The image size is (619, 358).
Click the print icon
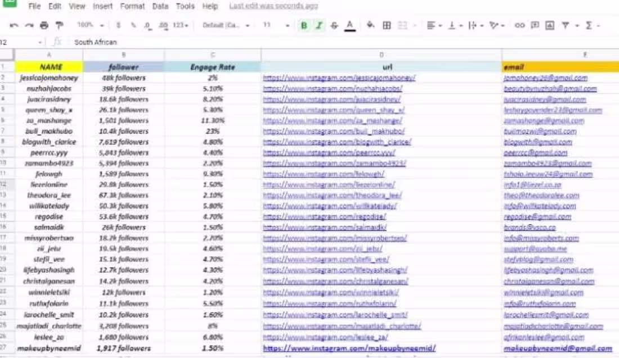[44, 26]
